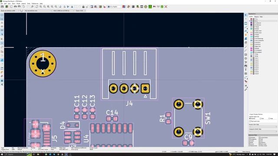Select the Draw Circle tool
Screen dimensions: 278x156
[x=246, y=58]
